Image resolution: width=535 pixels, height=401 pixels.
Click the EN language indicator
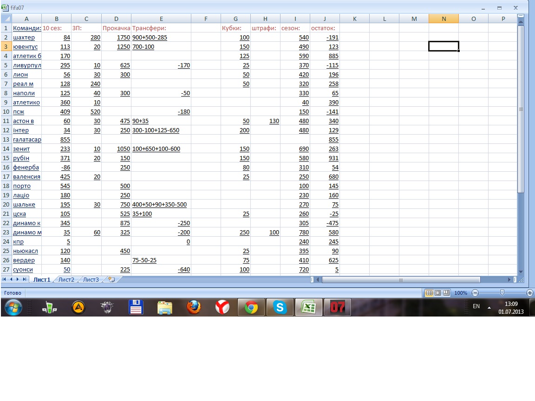[476, 306]
